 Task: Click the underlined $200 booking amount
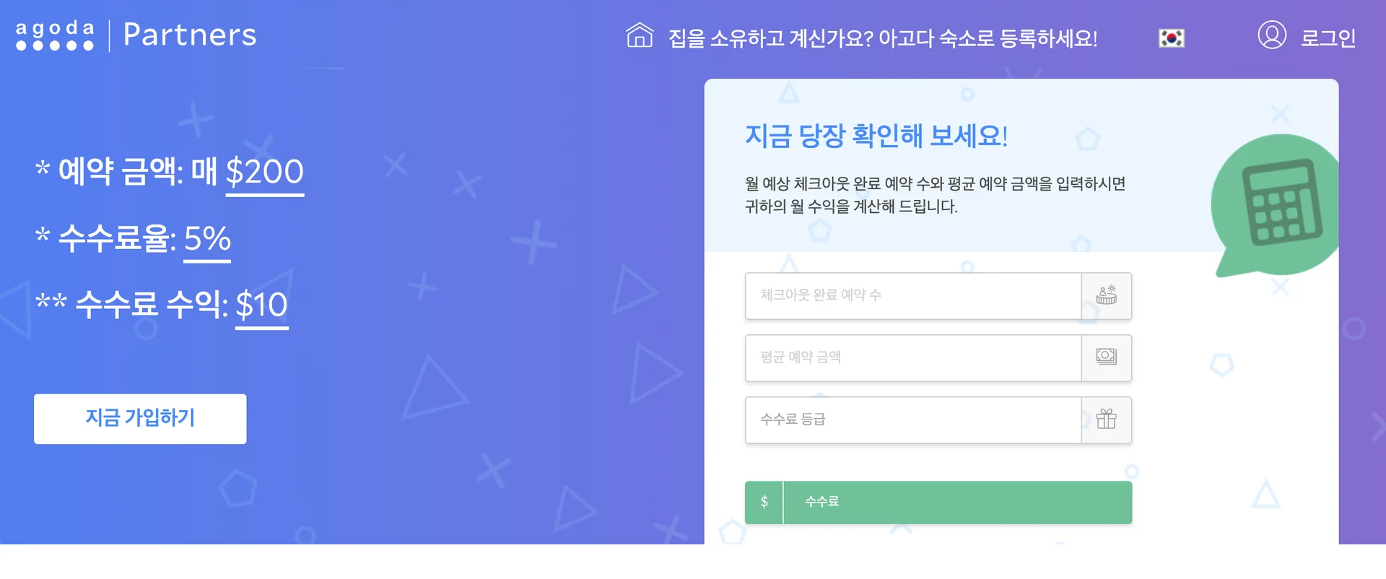264,173
